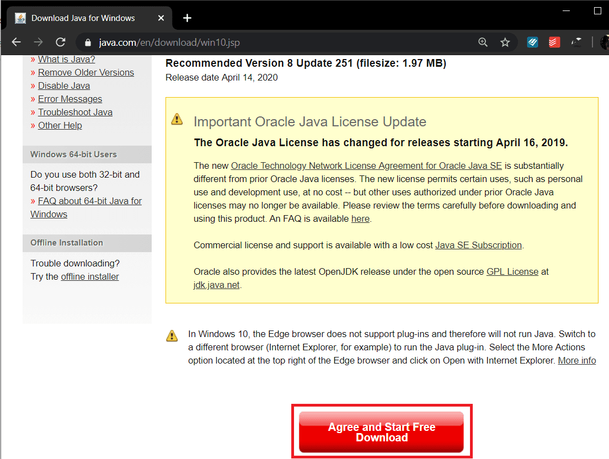The image size is (609, 459).
Task: Click the dark bird-like extension icon
Action: click(x=576, y=42)
